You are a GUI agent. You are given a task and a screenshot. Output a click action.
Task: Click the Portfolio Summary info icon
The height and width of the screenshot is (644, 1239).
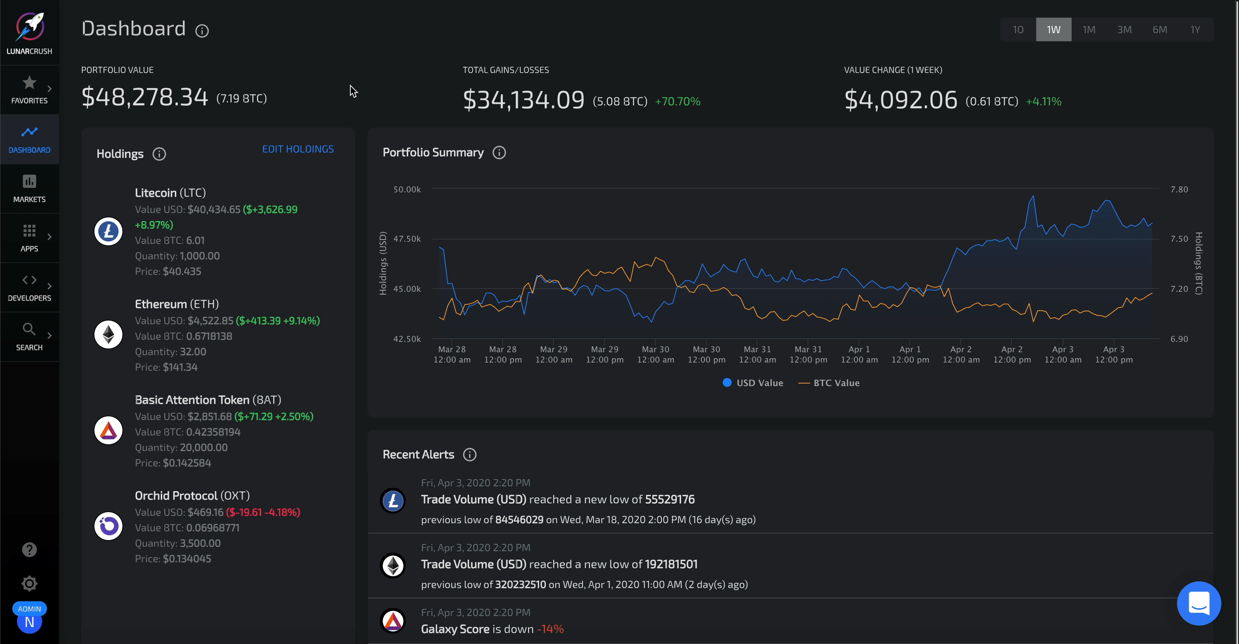pos(499,153)
